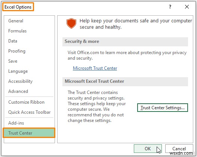Open the Accessibility category

[x=20, y=81]
